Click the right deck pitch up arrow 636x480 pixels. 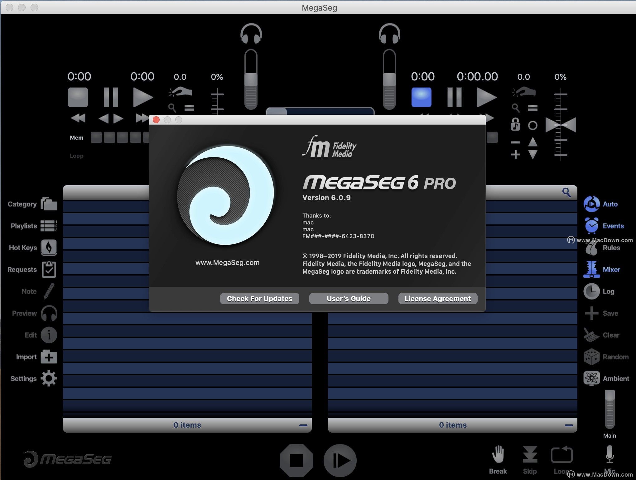(533, 142)
